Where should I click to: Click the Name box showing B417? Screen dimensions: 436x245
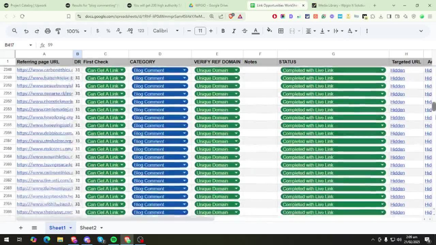coord(18,45)
